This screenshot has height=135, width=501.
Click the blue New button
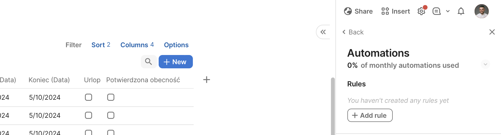(176, 62)
